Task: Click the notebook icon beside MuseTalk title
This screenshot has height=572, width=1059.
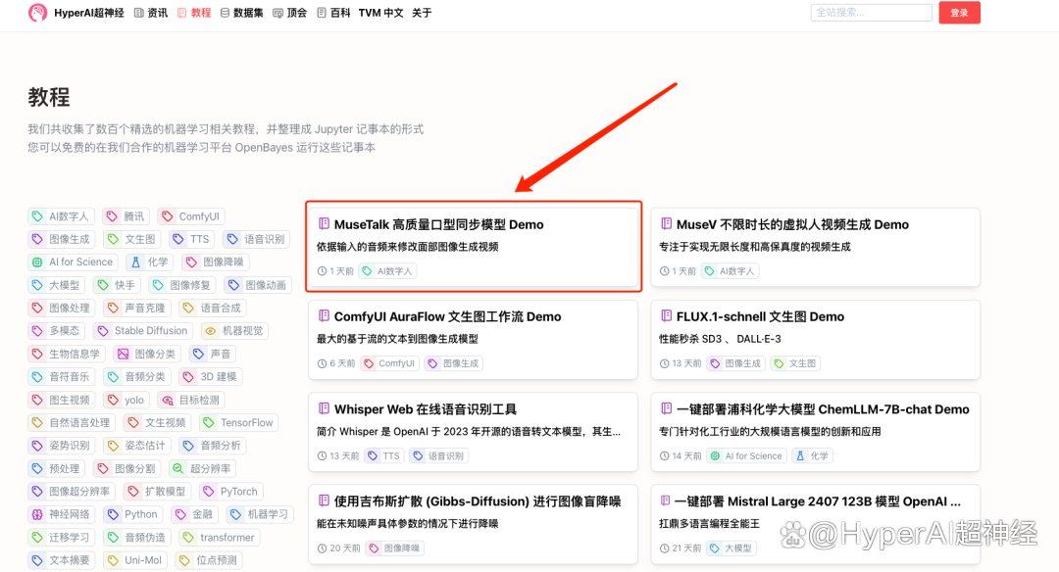Action: tap(325, 223)
